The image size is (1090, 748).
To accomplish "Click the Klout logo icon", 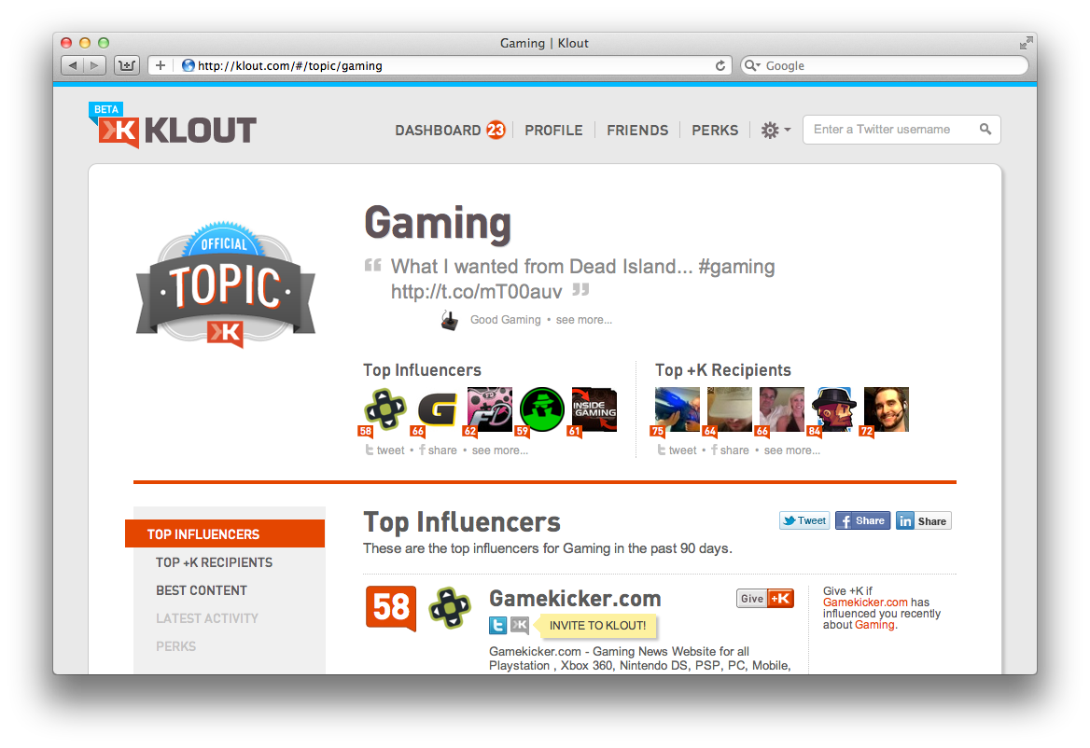I will pos(119,132).
